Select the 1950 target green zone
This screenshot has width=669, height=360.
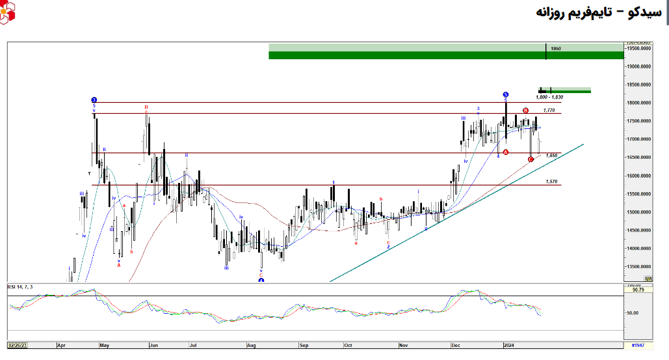pos(446,51)
